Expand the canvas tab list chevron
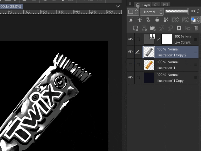The image size is (201, 151). (x=118, y=6)
